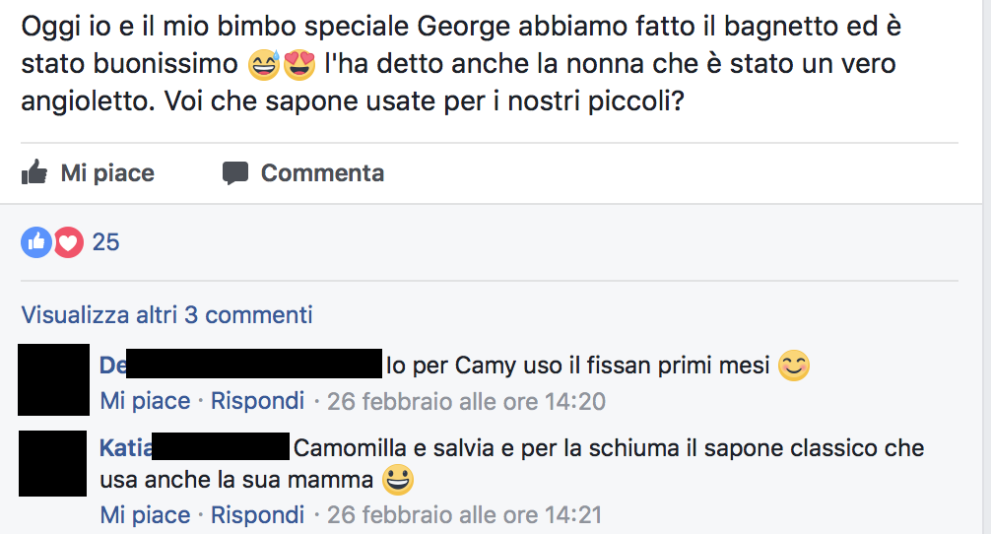Click Rispondi under Katia's comment

[257, 515]
